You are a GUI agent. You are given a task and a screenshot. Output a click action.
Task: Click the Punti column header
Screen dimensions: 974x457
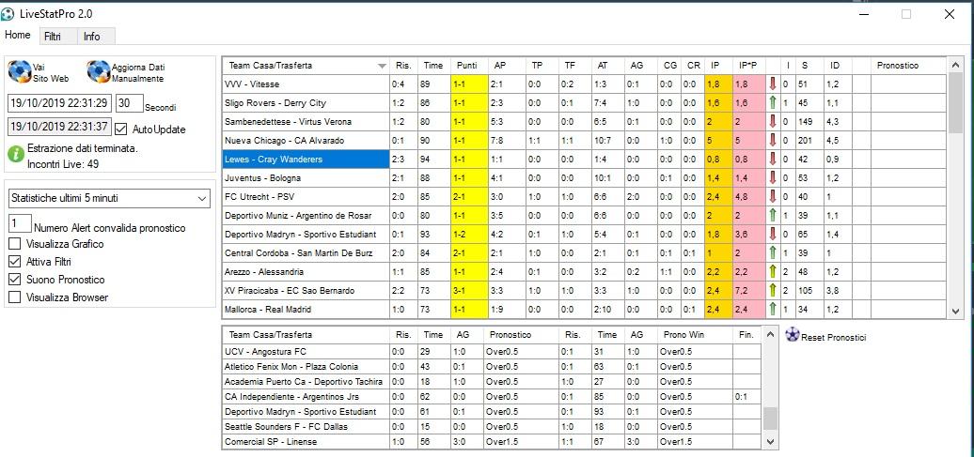[x=467, y=66]
